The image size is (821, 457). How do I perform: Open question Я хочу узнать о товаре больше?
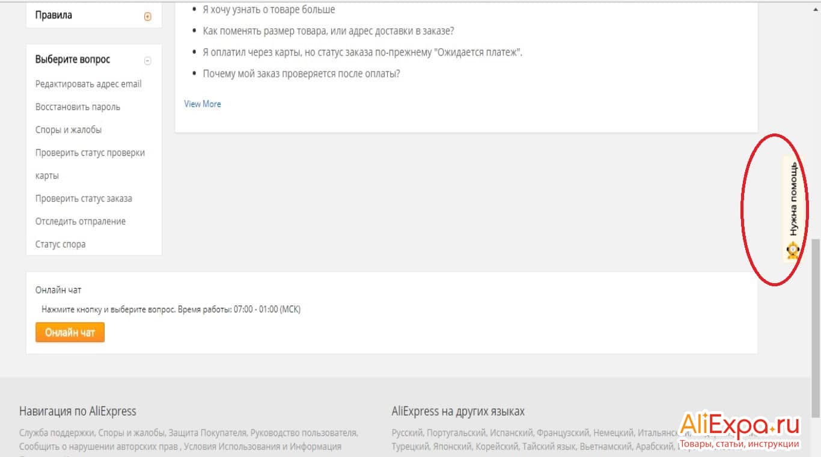pos(269,10)
